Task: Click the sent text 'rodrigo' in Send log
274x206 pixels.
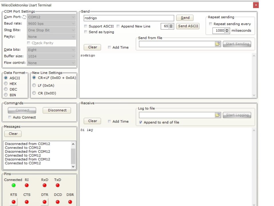Action: [88, 55]
